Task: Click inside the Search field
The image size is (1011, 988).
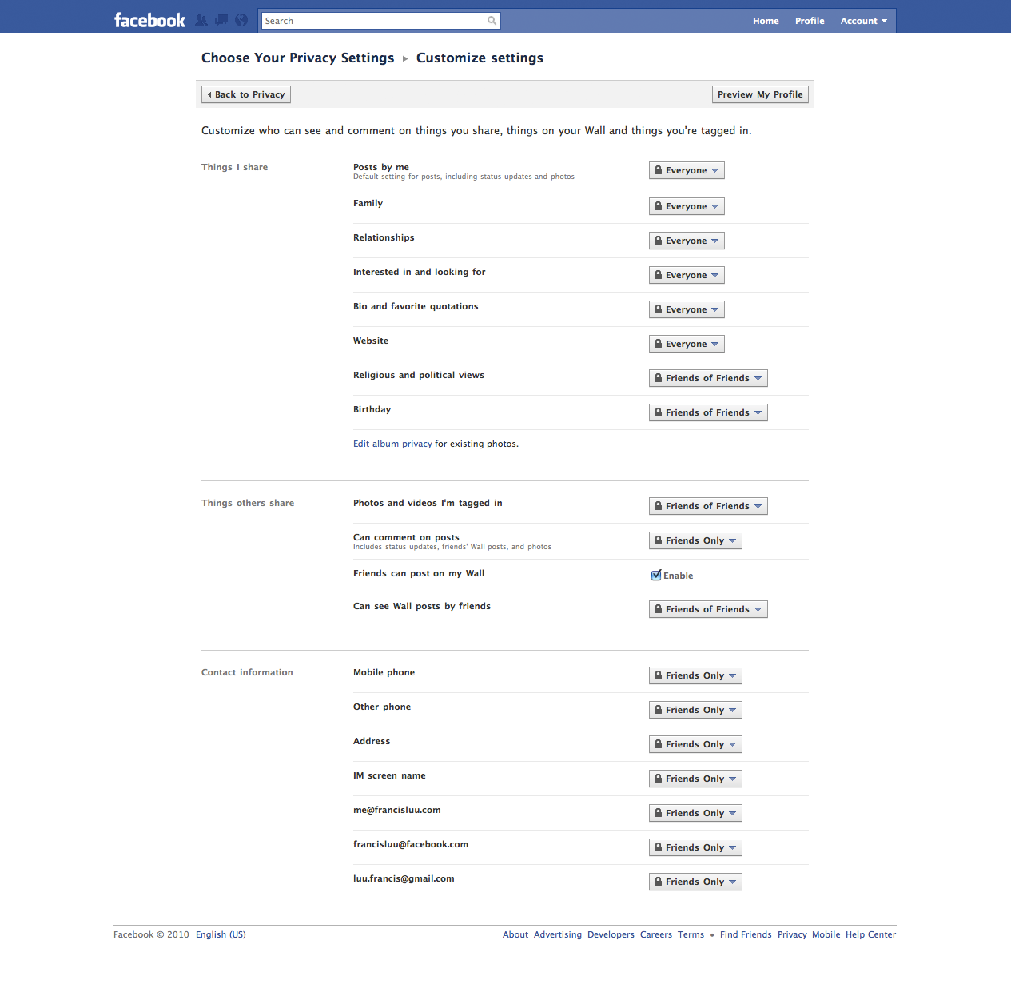Action: [x=373, y=21]
